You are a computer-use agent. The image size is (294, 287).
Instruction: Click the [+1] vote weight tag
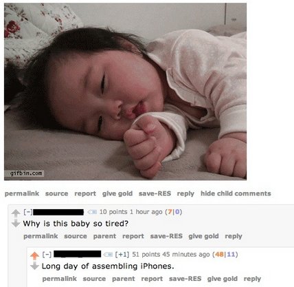point(122,255)
